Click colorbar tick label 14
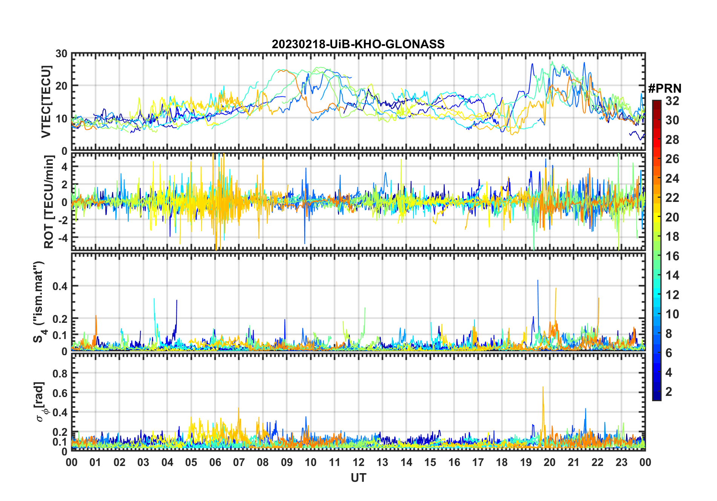This screenshot has height=501, width=717. pos(672,275)
